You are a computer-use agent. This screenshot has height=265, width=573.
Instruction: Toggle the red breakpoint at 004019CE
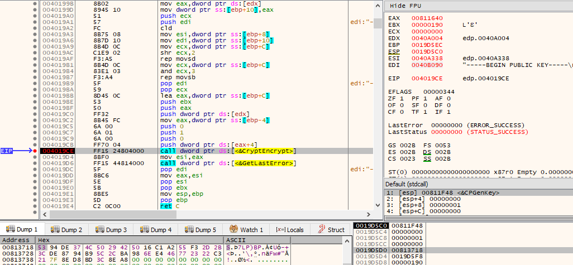click(35, 151)
